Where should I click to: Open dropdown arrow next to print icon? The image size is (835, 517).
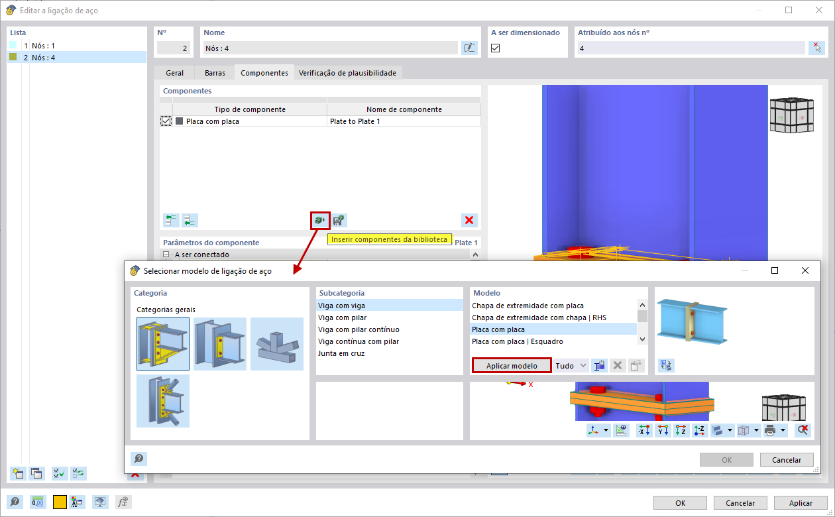pyautogui.click(x=783, y=430)
